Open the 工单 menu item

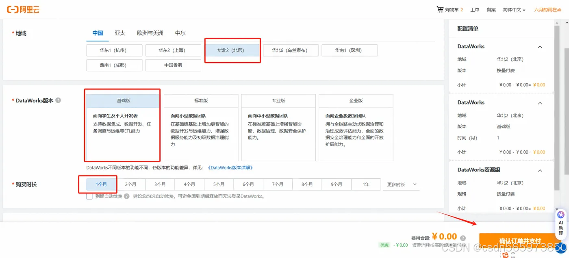(x=474, y=9)
